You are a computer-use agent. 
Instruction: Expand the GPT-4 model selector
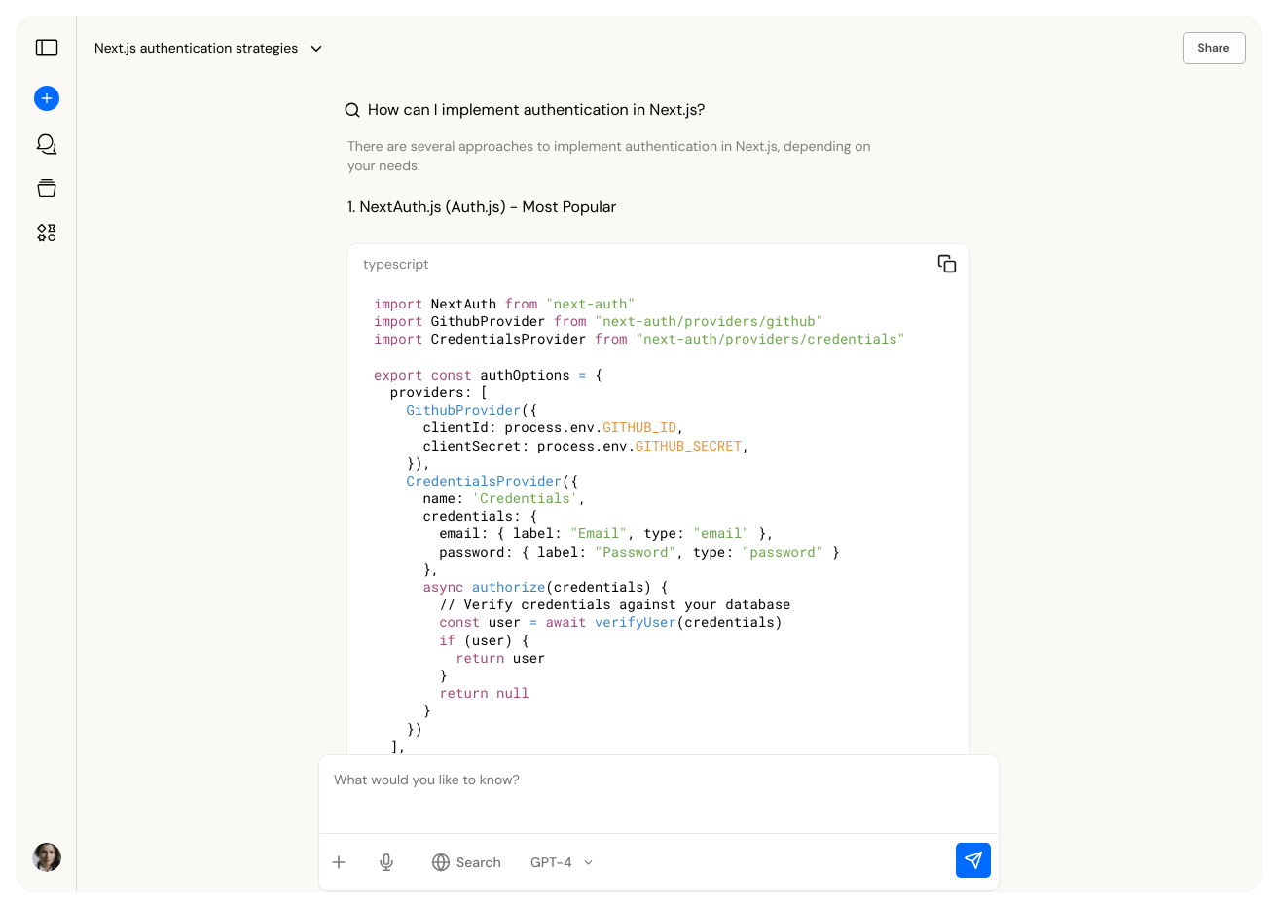562,862
